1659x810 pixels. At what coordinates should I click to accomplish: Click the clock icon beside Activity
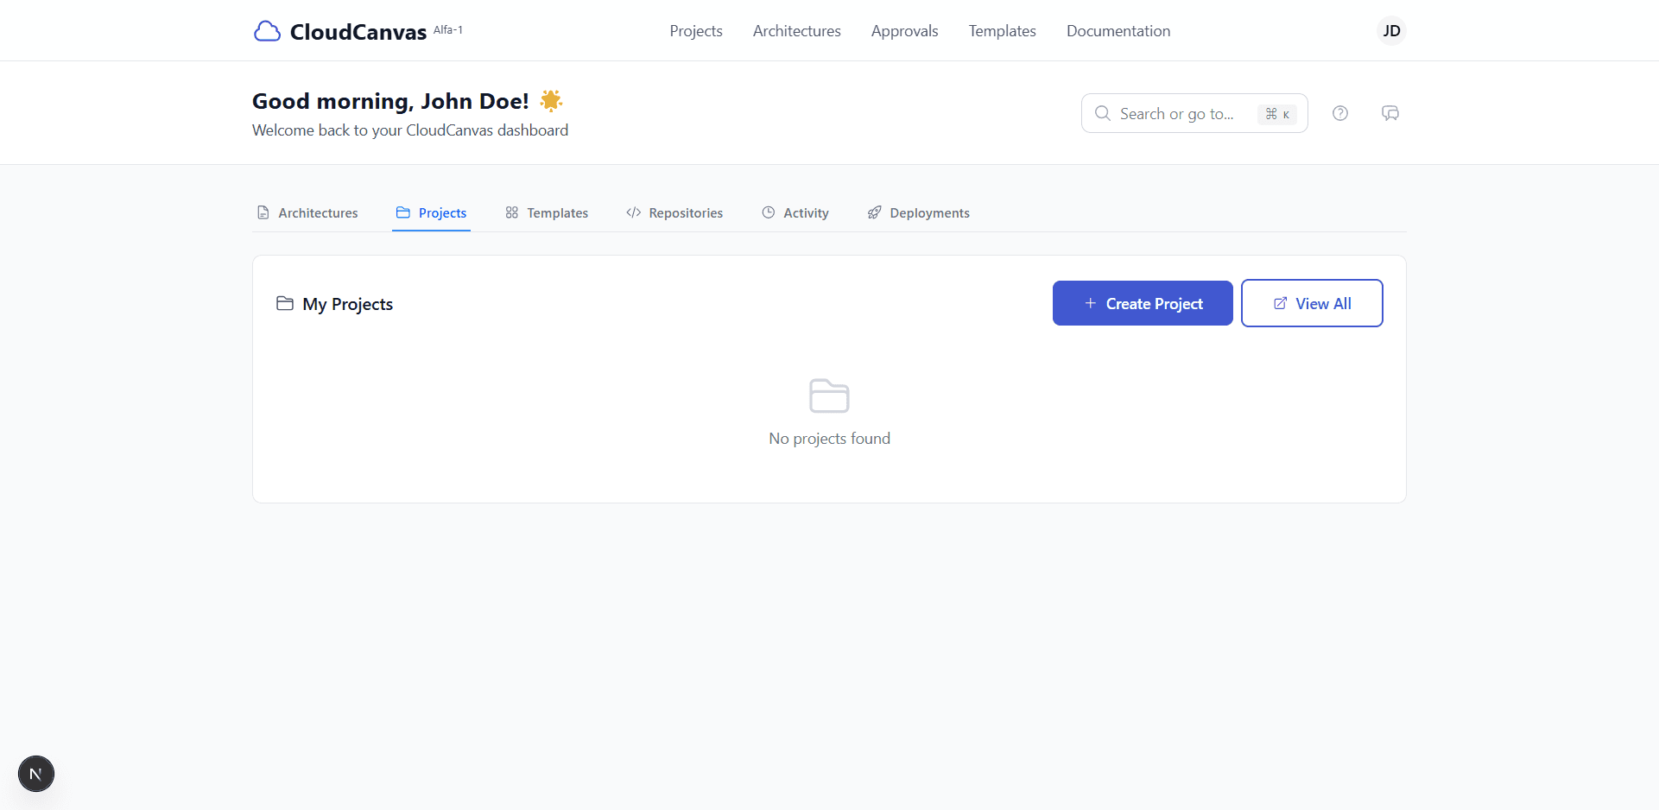click(768, 212)
